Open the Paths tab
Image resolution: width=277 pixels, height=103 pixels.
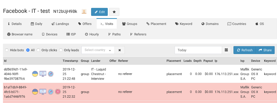114,34
